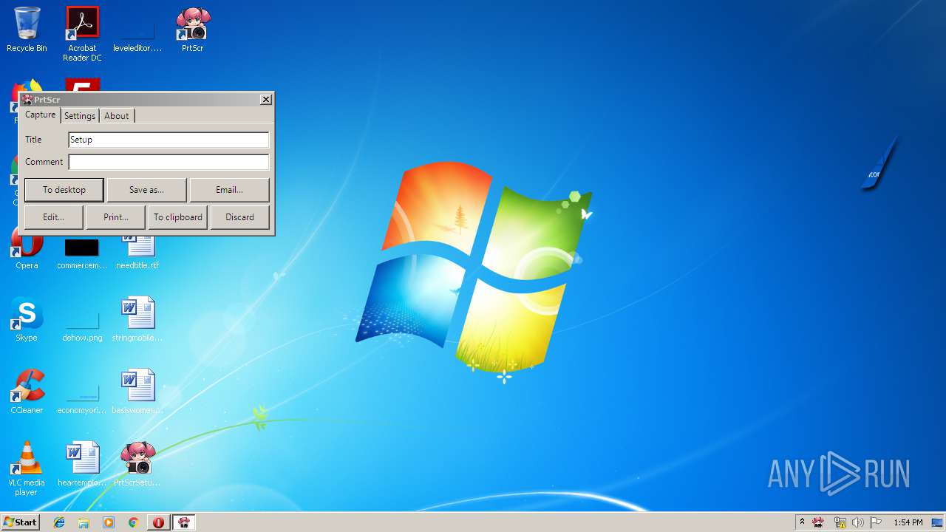
Task: Select the leveleditor desktop file
Action: [x=137, y=34]
